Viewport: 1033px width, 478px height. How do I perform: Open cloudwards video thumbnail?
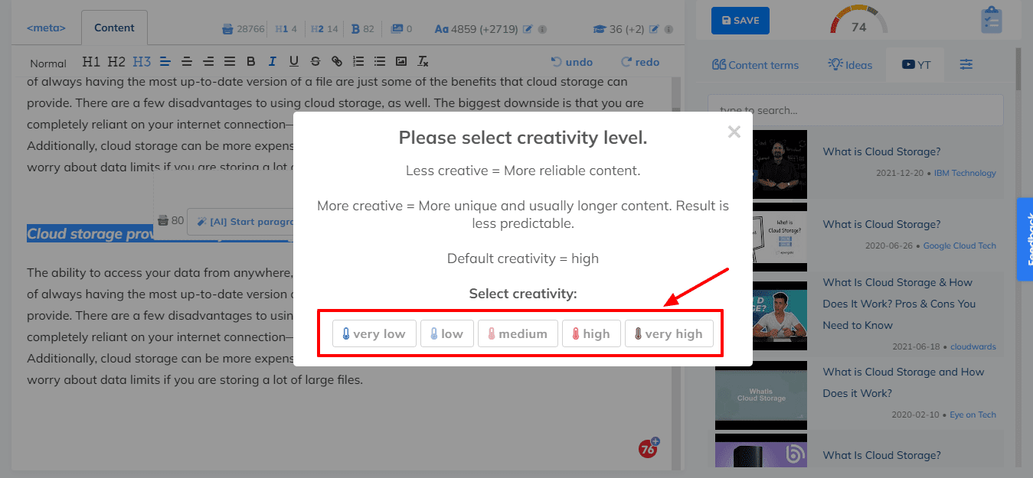pos(761,316)
